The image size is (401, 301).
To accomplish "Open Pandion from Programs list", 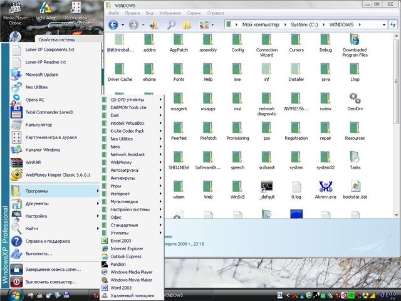I will tap(132, 264).
